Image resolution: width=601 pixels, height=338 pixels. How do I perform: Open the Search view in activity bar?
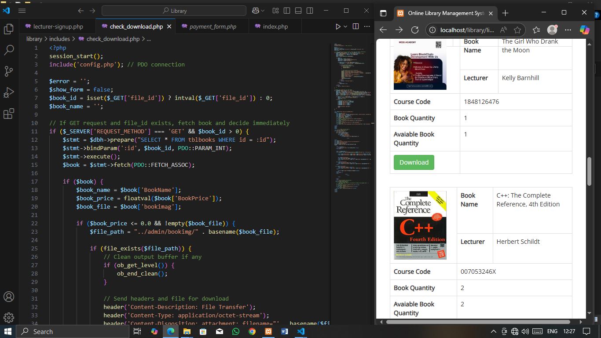click(9, 50)
